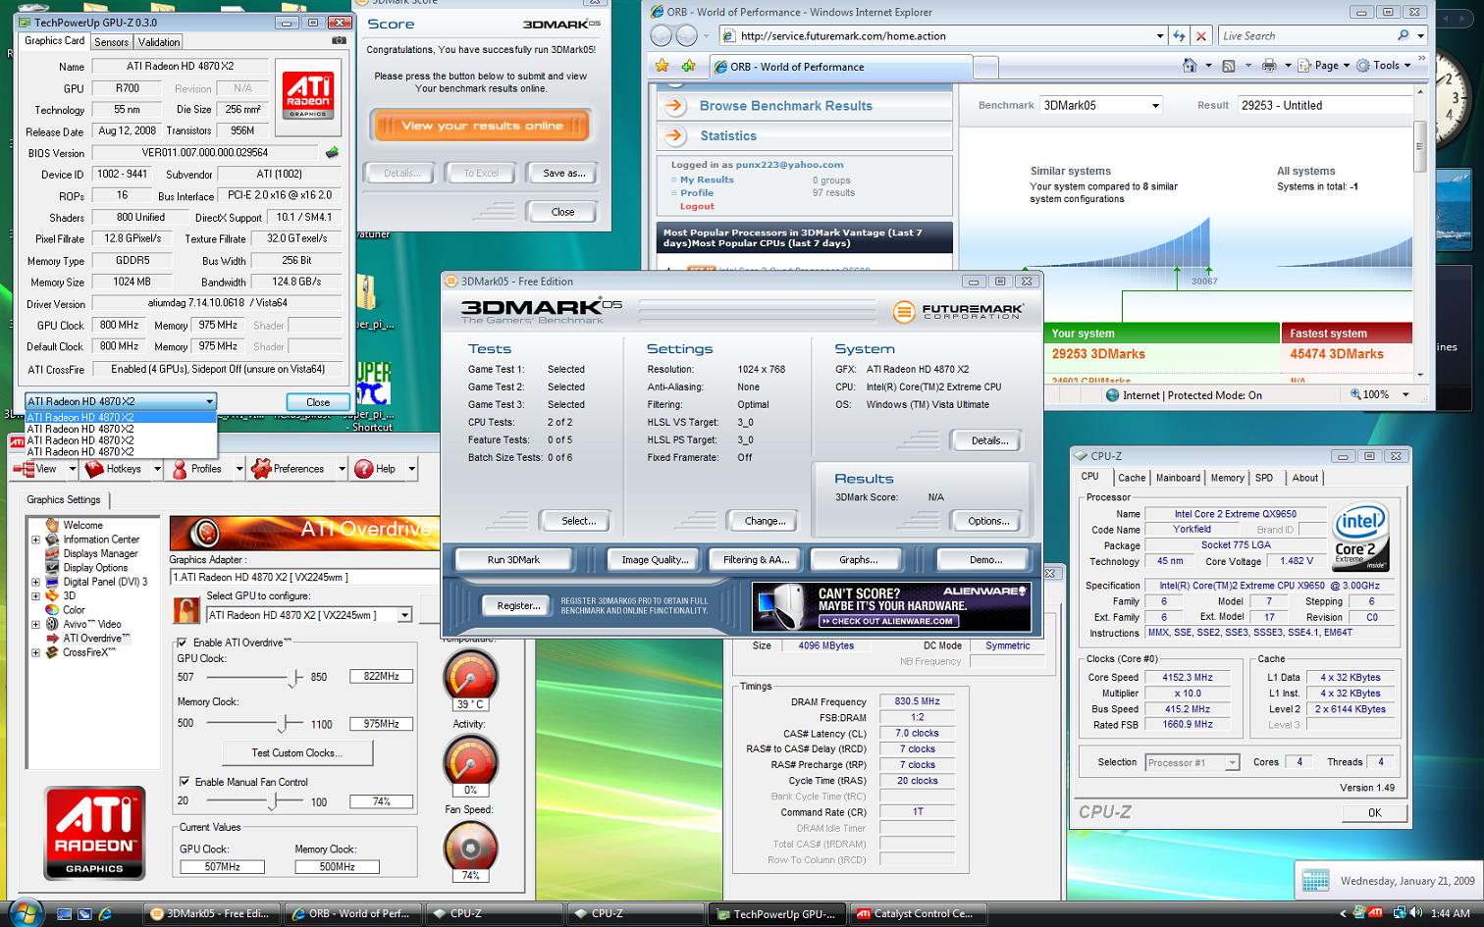Click the IE Back arrow button
Viewport: 1484px width, 927px height.
662,36
